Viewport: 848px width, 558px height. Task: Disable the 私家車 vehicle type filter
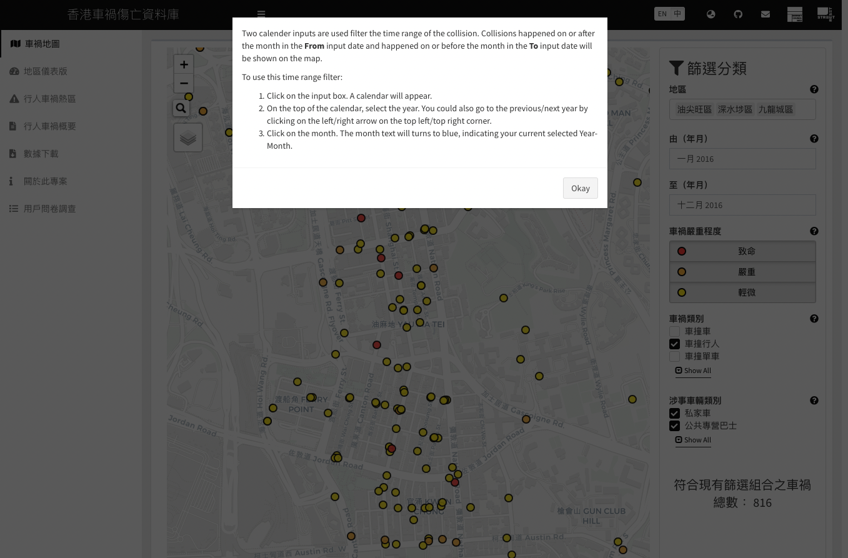[x=674, y=413]
